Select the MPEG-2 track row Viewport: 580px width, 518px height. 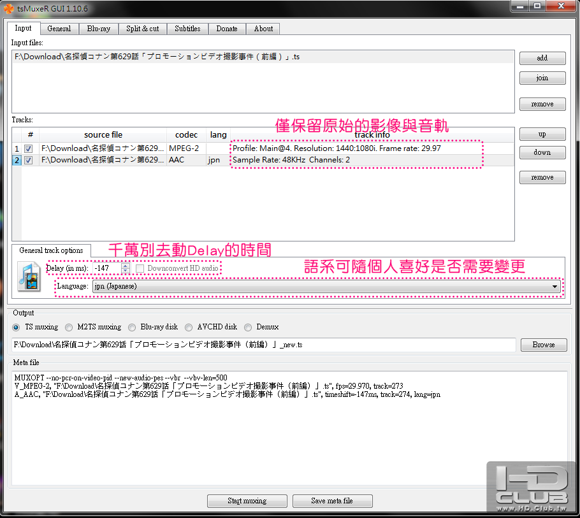[263, 148]
